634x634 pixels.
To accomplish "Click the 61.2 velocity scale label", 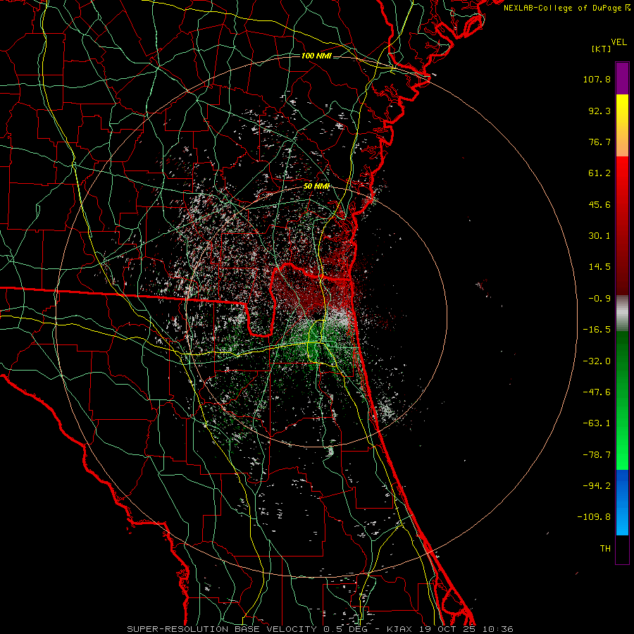I will click(599, 173).
